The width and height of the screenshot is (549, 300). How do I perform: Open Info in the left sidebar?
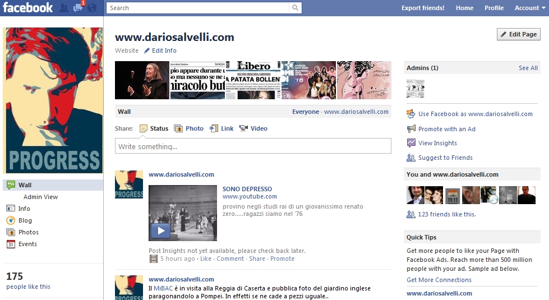point(24,209)
